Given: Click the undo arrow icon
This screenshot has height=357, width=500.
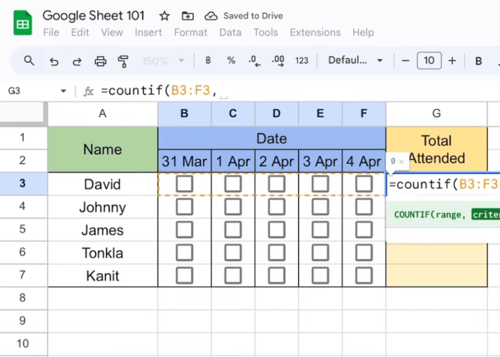Looking at the screenshot, I should pyautogui.click(x=54, y=61).
